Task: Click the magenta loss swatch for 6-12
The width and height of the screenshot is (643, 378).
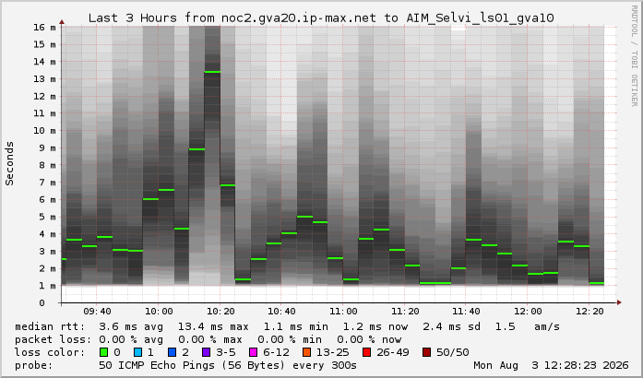Action: pyautogui.click(x=254, y=352)
